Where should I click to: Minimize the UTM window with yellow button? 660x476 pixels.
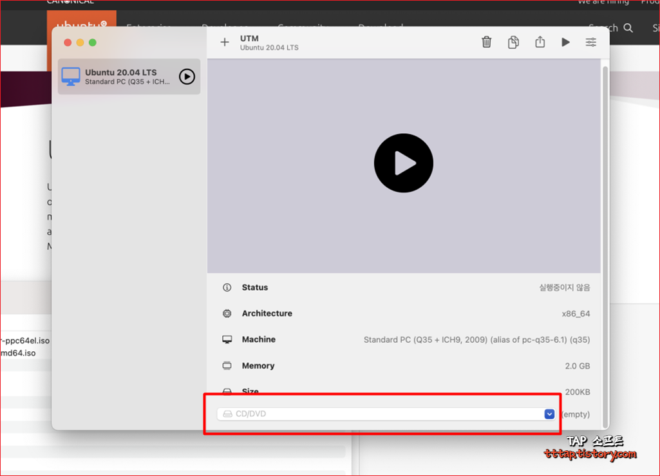tap(80, 42)
